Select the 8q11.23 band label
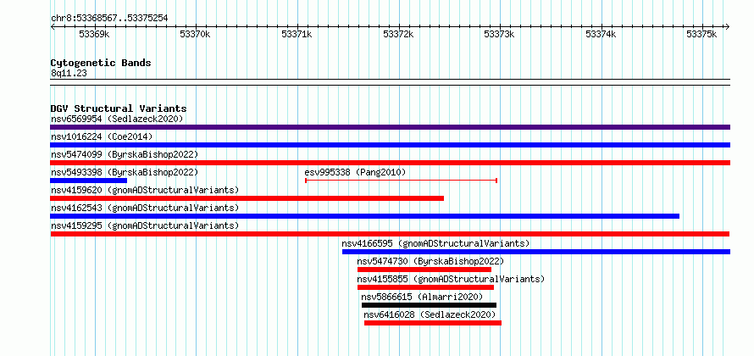Viewport: 754px width, 356px height. coord(69,73)
